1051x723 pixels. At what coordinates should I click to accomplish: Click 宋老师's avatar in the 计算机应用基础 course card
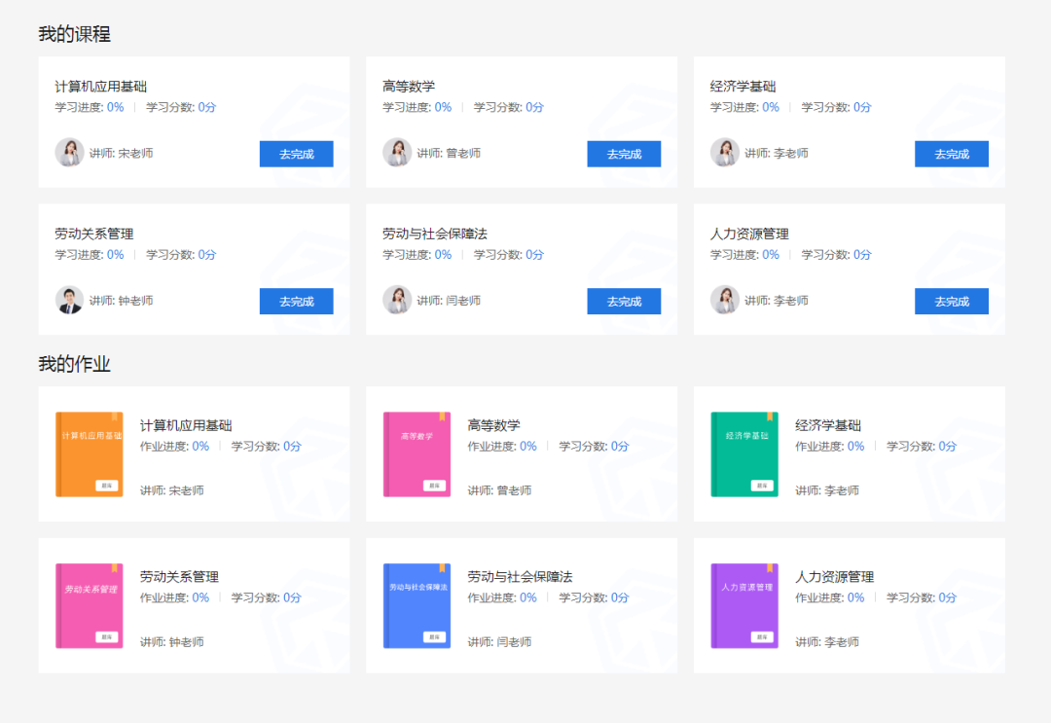[69, 153]
